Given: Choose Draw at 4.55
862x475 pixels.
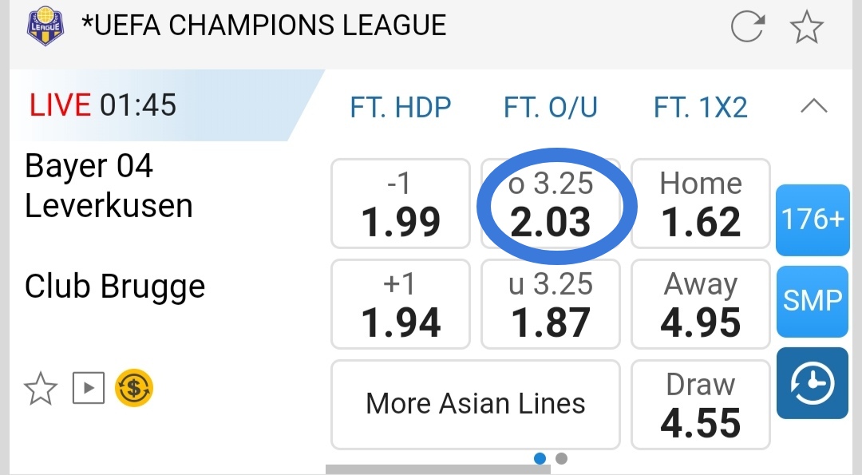Looking at the screenshot, I should point(700,405).
